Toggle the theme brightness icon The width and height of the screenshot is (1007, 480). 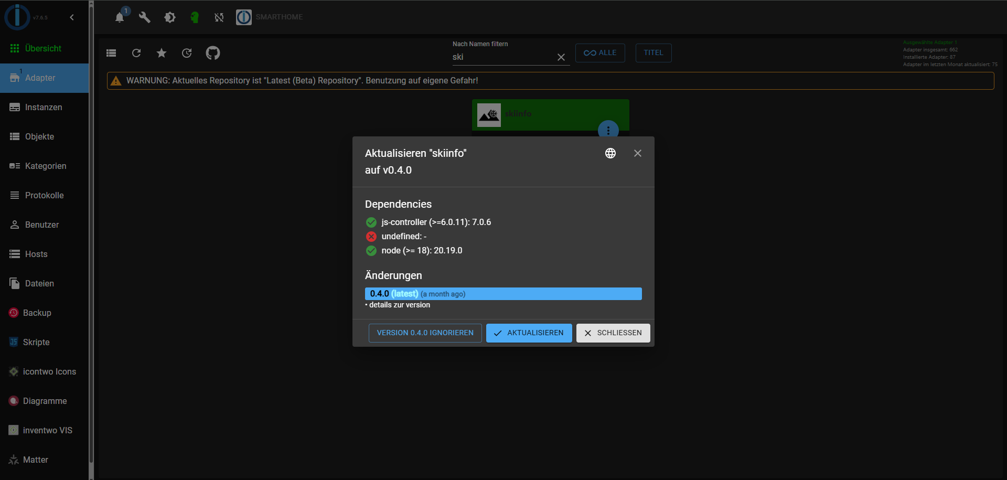[169, 17]
